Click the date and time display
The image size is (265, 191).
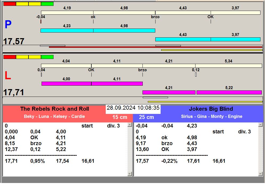133,108
